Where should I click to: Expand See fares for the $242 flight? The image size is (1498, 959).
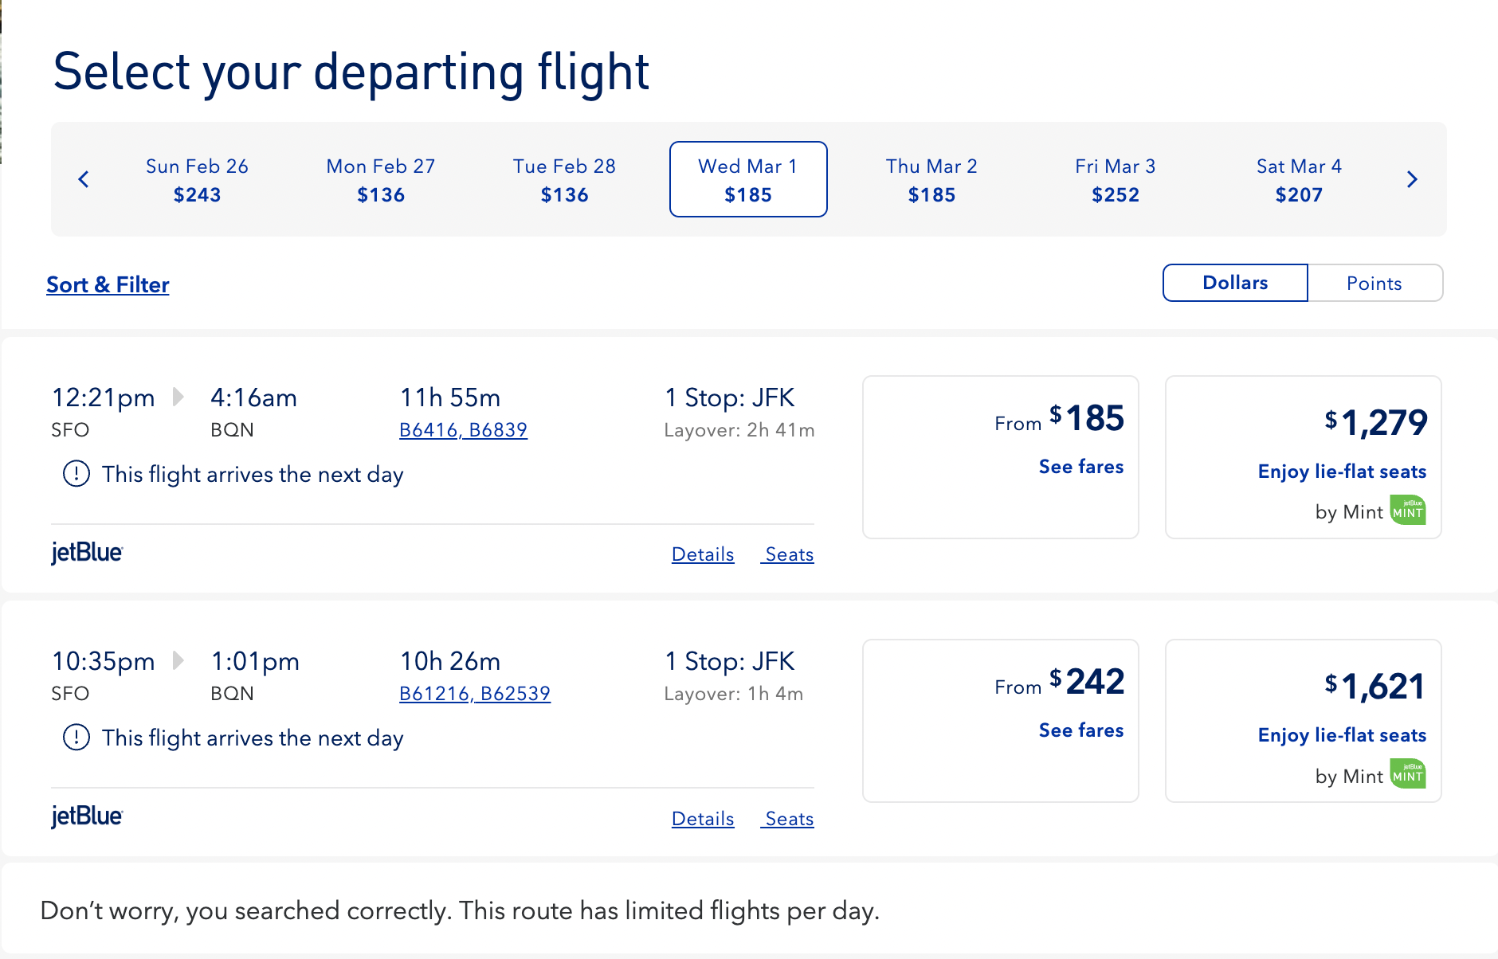tap(1080, 730)
